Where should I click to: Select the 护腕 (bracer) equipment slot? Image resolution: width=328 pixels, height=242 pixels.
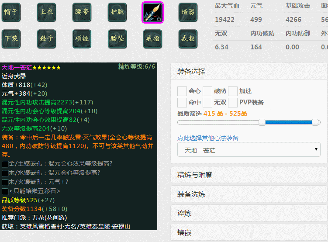tap(117, 12)
